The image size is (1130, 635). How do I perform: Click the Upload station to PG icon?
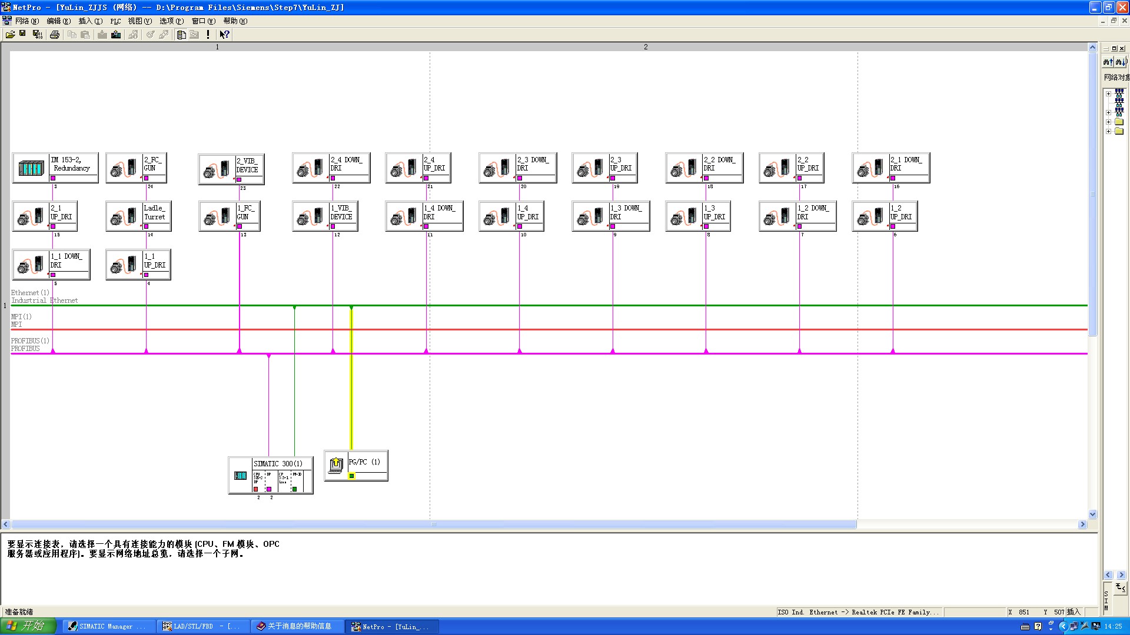click(x=116, y=35)
